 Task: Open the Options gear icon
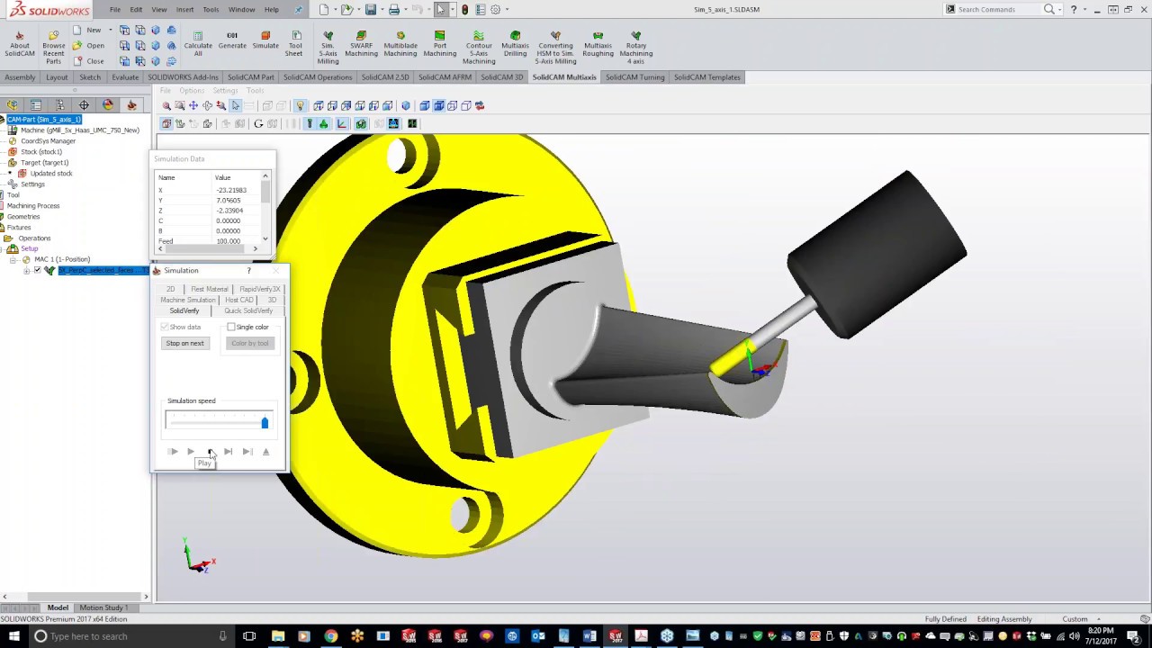click(x=495, y=9)
